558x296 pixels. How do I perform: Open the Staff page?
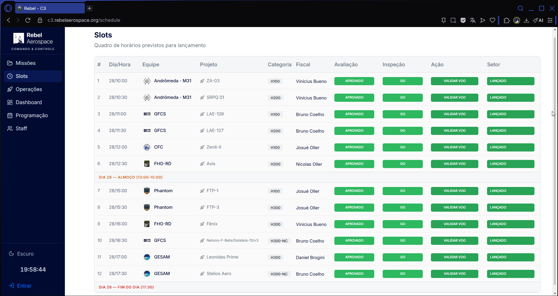pos(33,129)
